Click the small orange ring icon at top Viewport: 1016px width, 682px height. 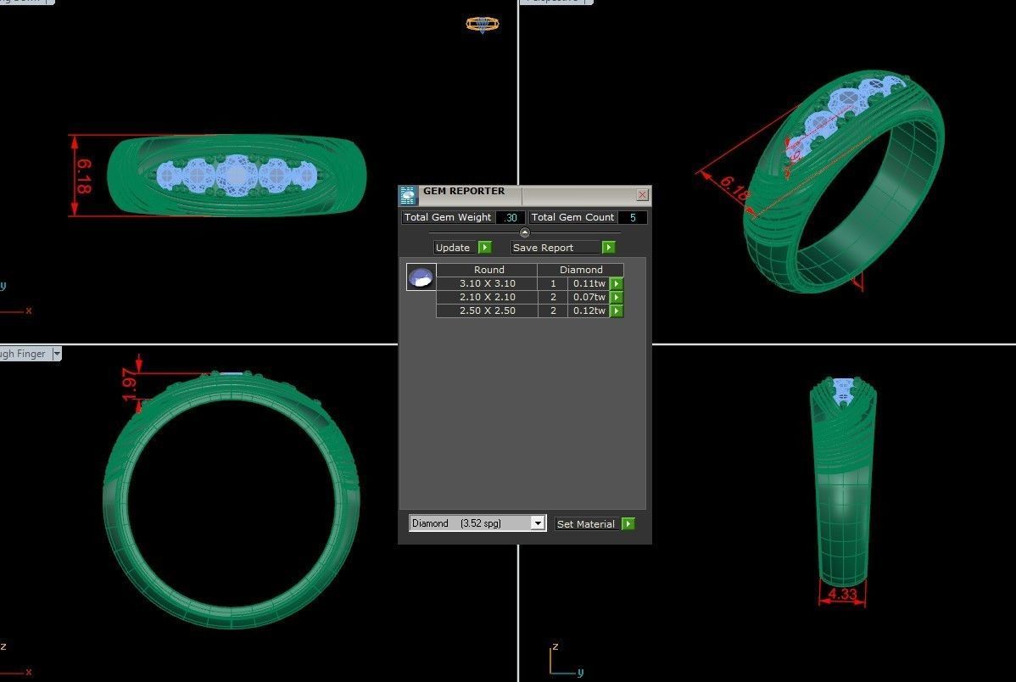click(x=483, y=25)
